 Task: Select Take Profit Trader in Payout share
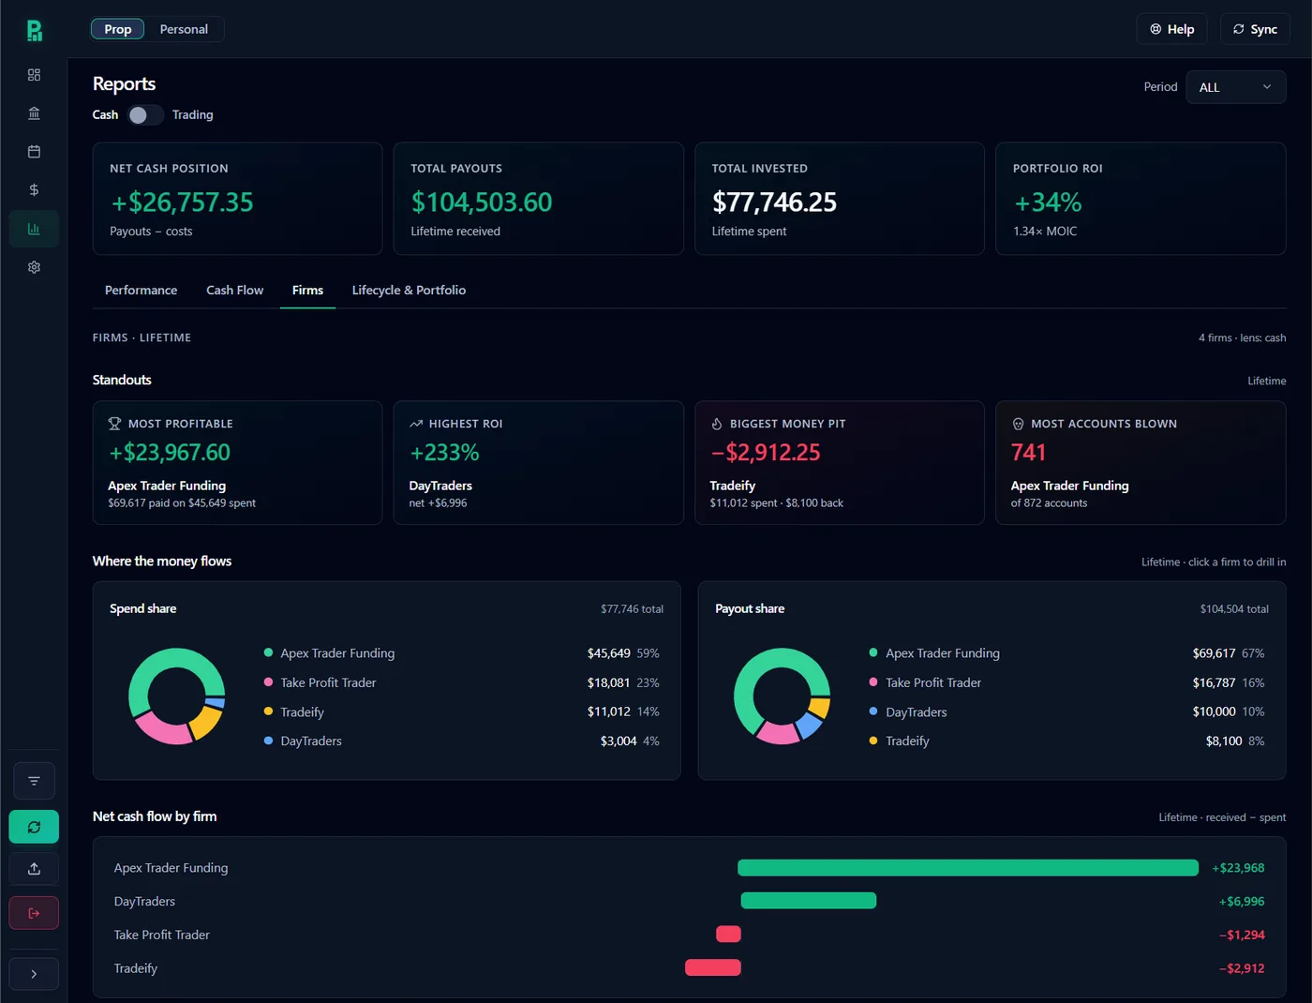tap(1067, 682)
